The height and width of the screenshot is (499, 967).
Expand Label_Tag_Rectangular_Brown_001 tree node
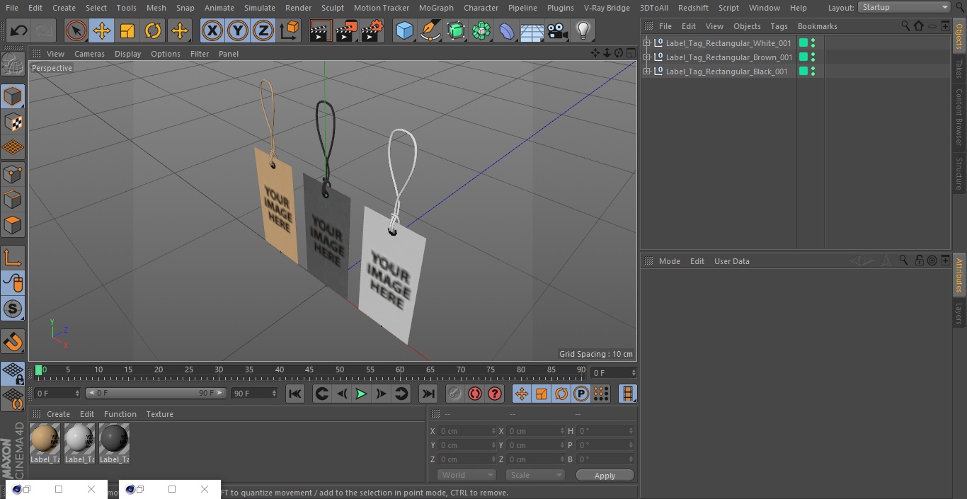(x=646, y=57)
